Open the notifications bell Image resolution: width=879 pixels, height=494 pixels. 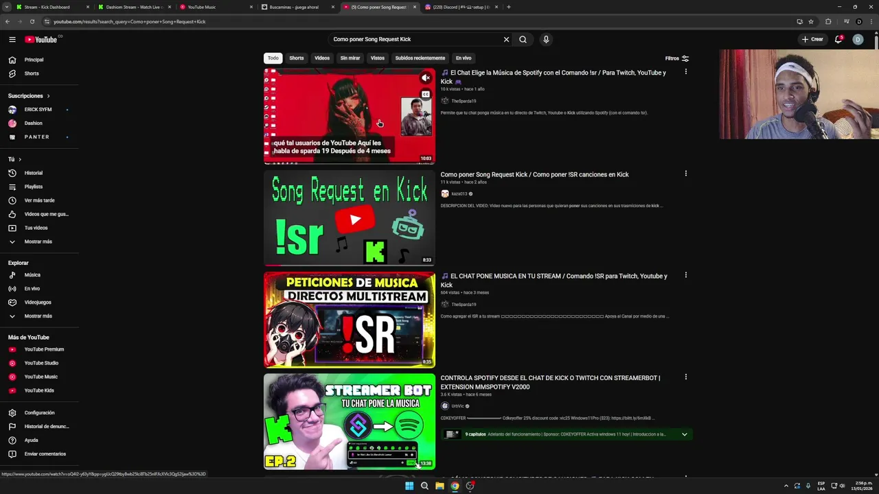click(x=838, y=39)
